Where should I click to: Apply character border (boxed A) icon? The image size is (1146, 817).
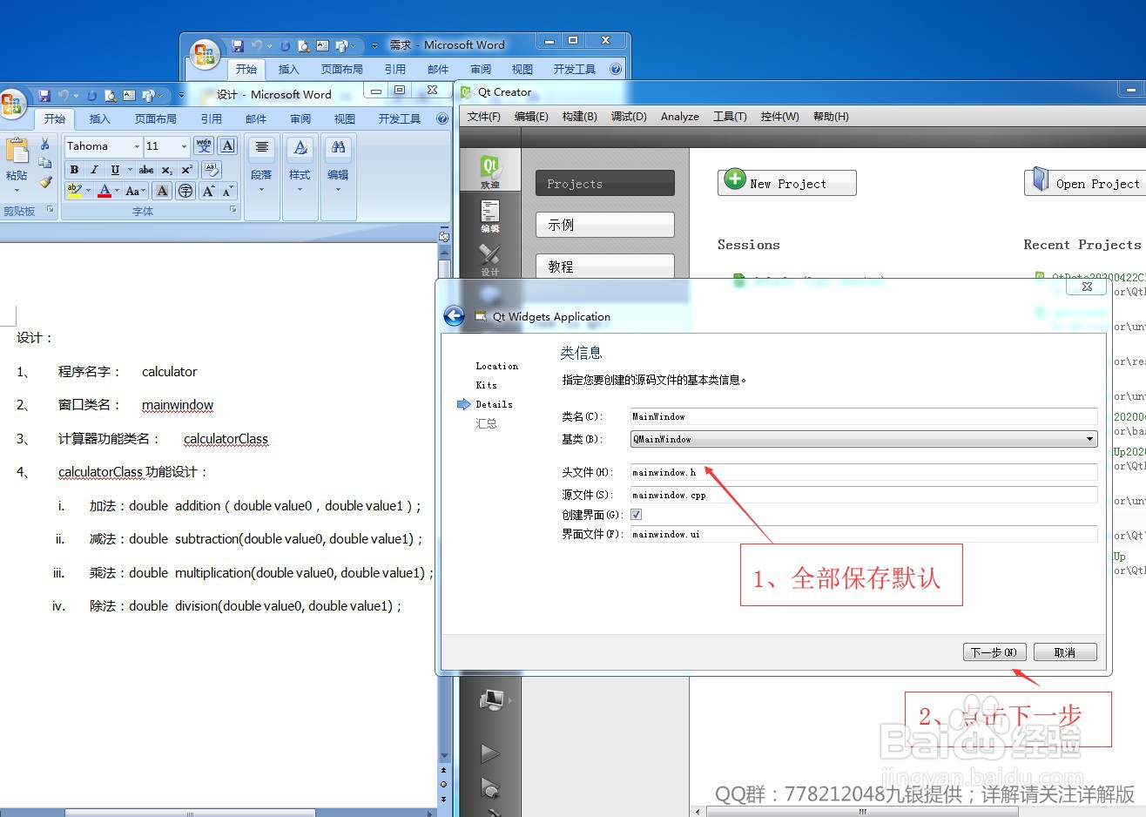click(x=227, y=145)
